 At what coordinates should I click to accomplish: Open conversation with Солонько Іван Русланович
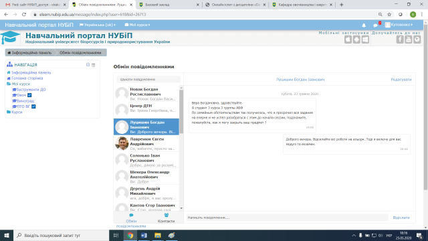click(146, 160)
